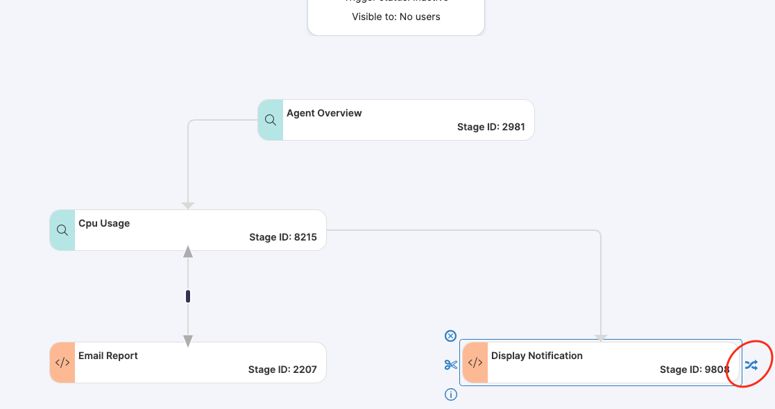This screenshot has width=775, height=409.
Task: Click the scissors icon to cut the connection
Action: (x=450, y=364)
